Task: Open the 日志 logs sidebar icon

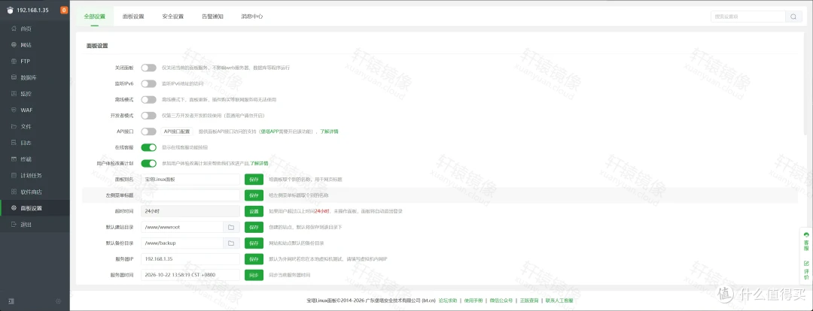Action: pyautogui.click(x=14, y=143)
